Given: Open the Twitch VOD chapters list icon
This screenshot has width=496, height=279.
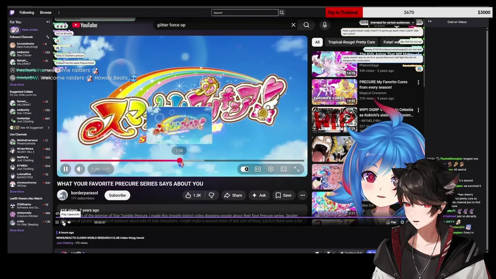Looking at the screenshot, I should coord(57,222).
